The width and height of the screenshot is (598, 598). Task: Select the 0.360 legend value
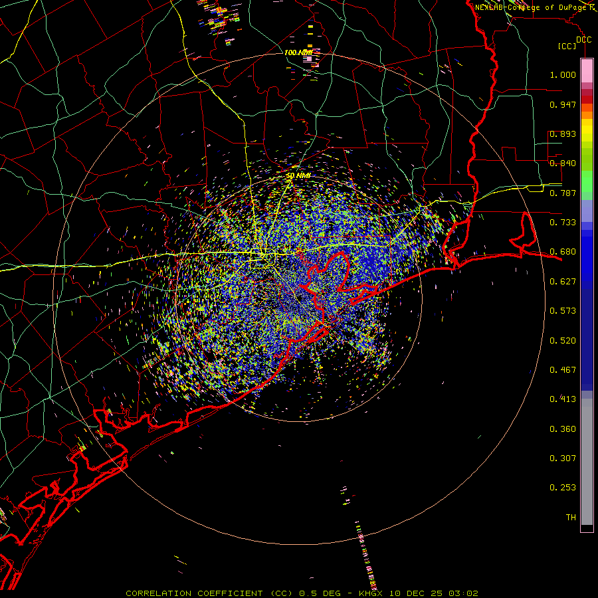(x=563, y=429)
